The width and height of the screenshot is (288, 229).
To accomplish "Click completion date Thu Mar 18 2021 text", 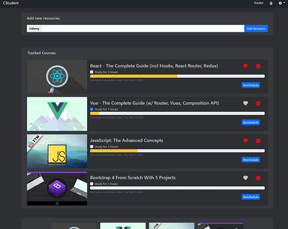I will [134, 117].
